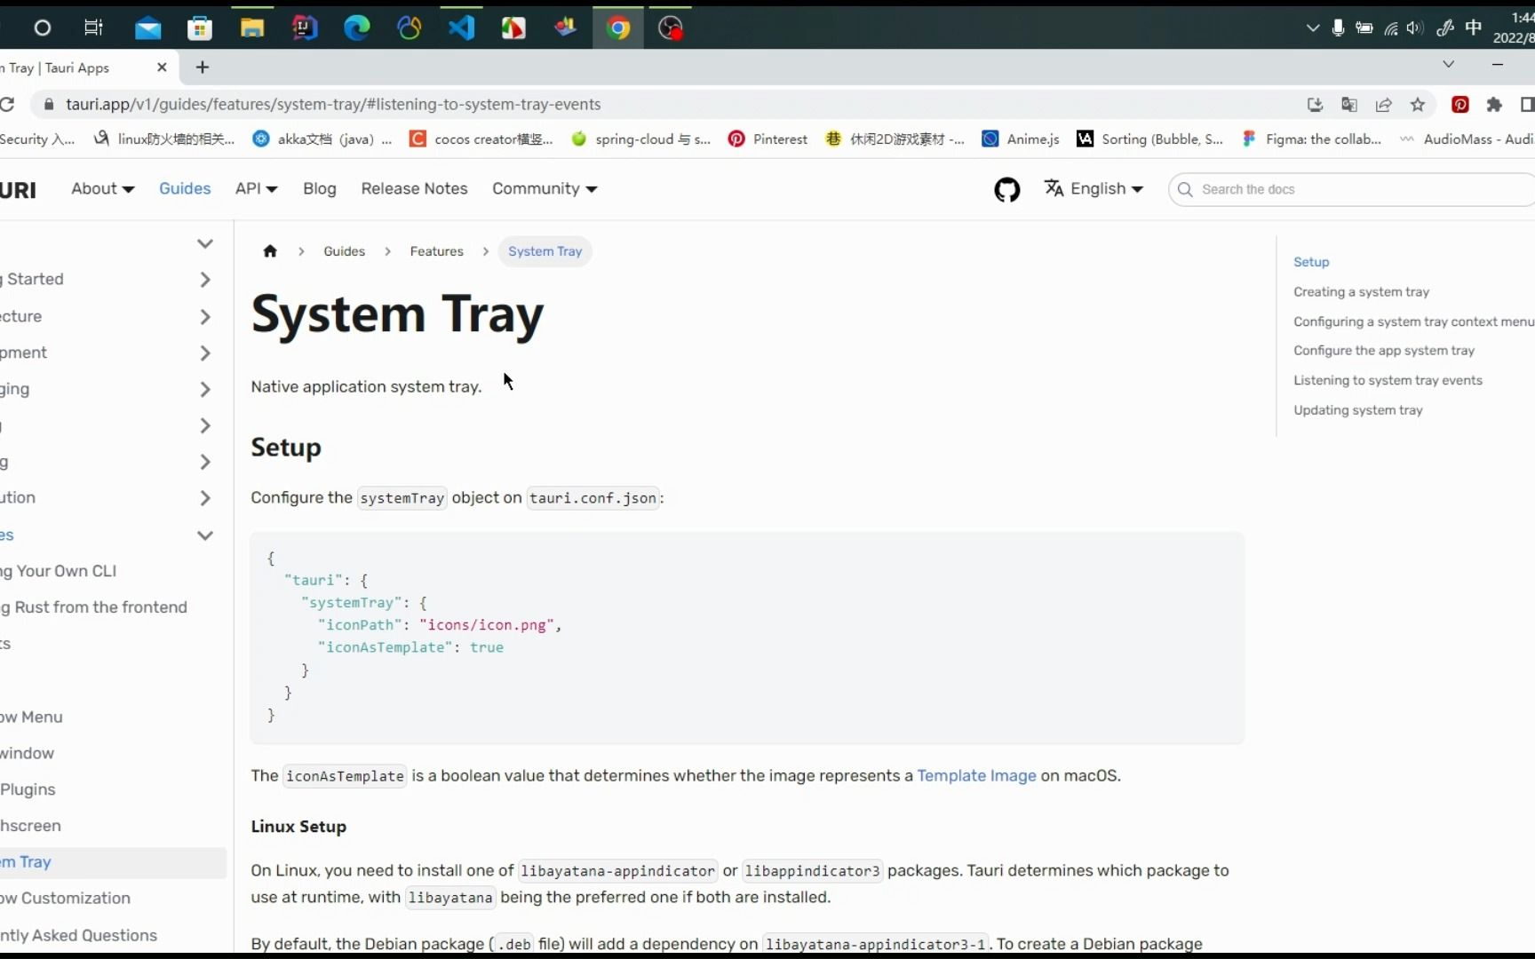Open the Cortana search circle in the taskbar
Viewport: 1535px width, 959px height.
click(x=42, y=28)
